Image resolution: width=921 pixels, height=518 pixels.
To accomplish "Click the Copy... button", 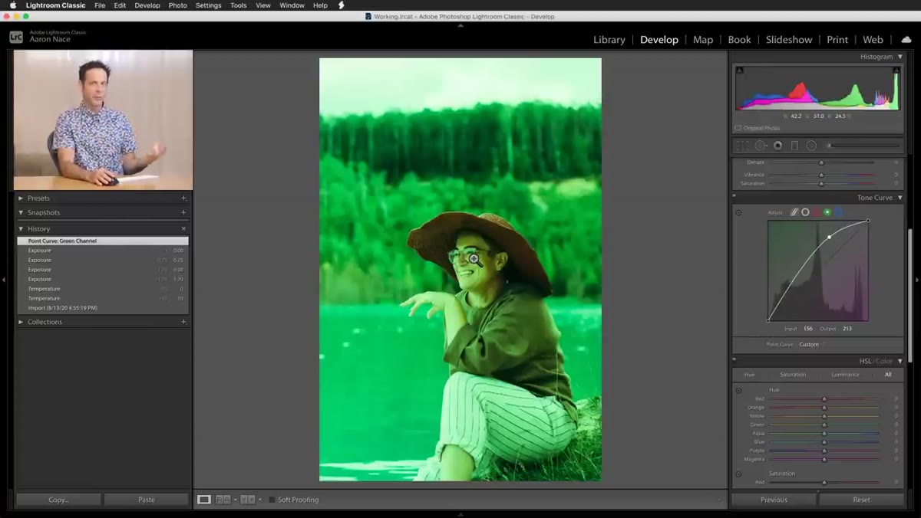I will coord(58,500).
